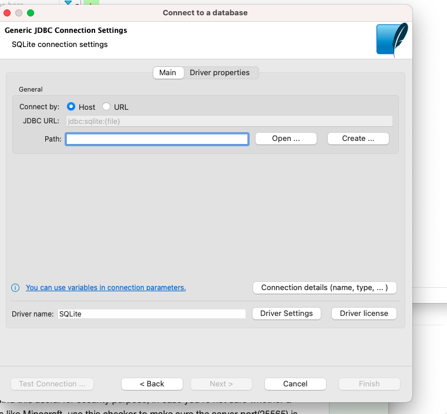Click the JDBC URL field
Screen dimensions: 447x414
[229, 122]
